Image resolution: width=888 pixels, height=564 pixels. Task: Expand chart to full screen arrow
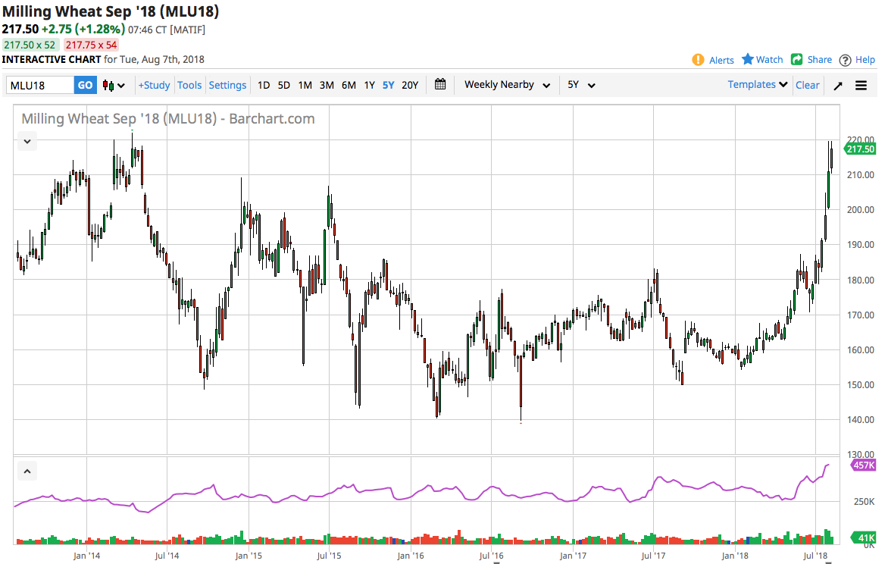coord(837,86)
